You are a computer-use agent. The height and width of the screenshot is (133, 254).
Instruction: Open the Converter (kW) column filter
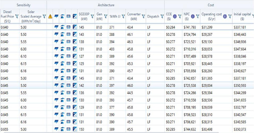click(144, 16)
